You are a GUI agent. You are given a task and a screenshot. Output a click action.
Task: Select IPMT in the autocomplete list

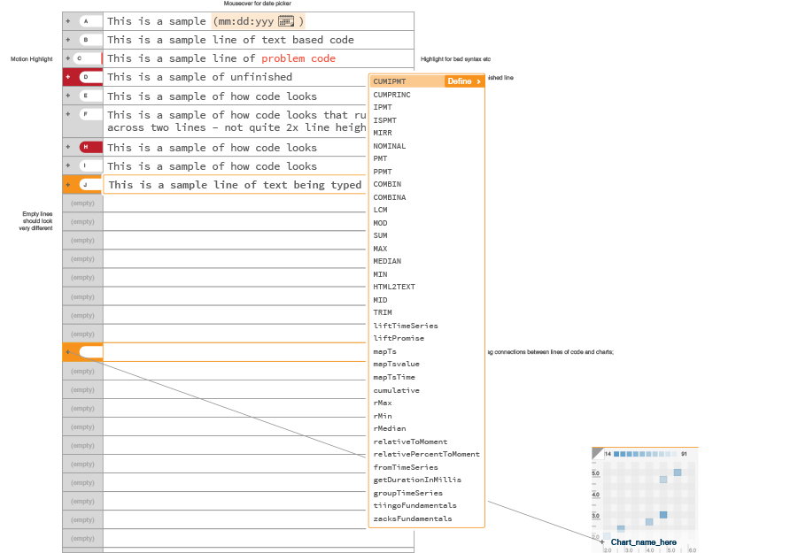pyautogui.click(x=383, y=107)
